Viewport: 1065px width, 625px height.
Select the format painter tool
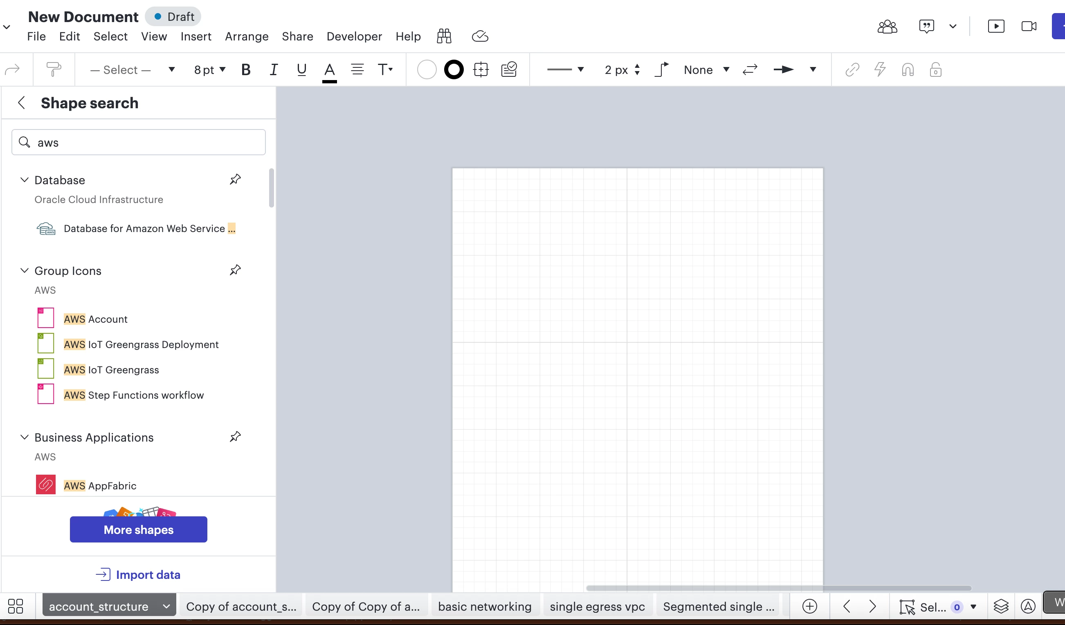[54, 69]
